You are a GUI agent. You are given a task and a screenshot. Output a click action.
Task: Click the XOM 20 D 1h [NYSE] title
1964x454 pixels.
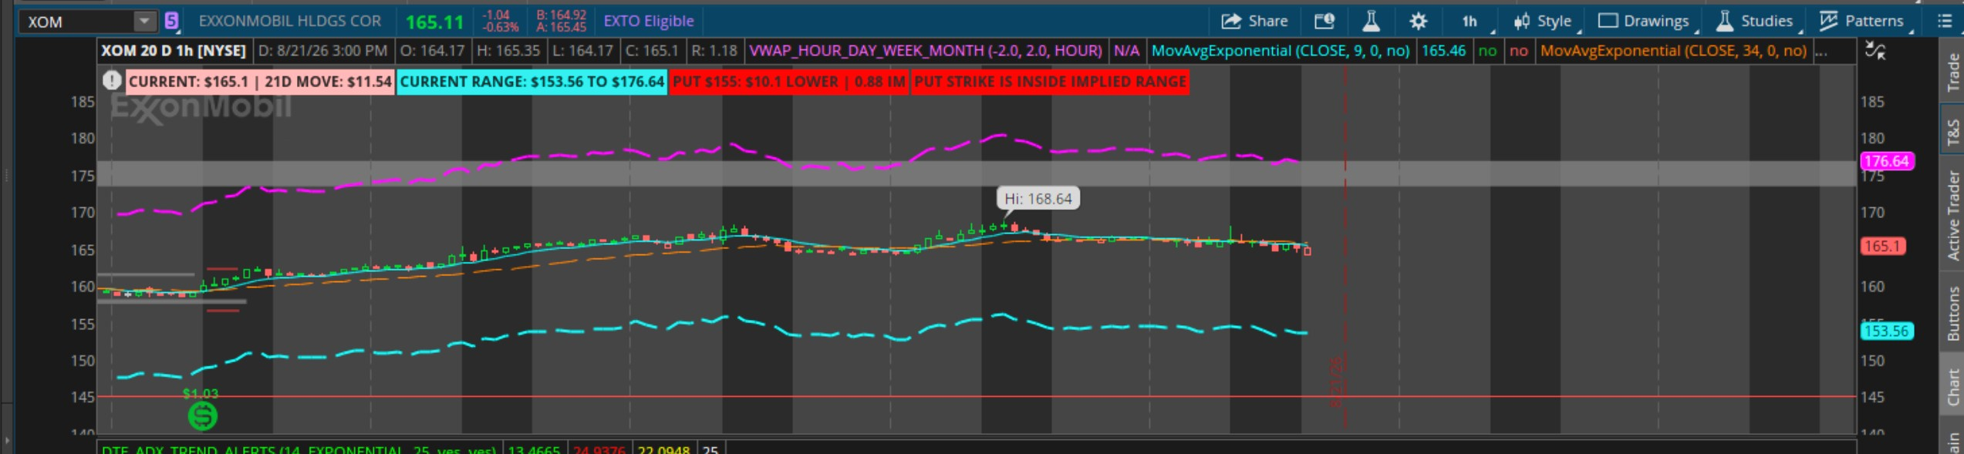point(174,51)
